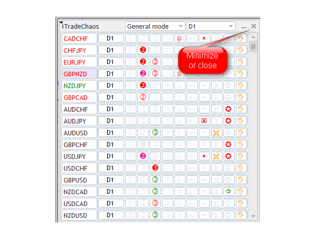Click the red filled 2 icon in EURJPY row
The image size is (328, 246).
tap(143, 62)
